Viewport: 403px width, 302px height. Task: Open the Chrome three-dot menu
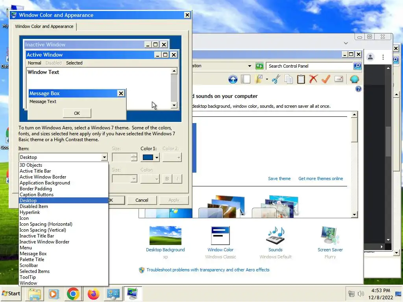[x=383, y=57]
